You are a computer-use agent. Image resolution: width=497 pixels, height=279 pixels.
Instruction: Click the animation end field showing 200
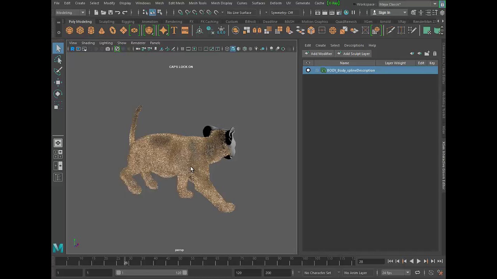278,273
